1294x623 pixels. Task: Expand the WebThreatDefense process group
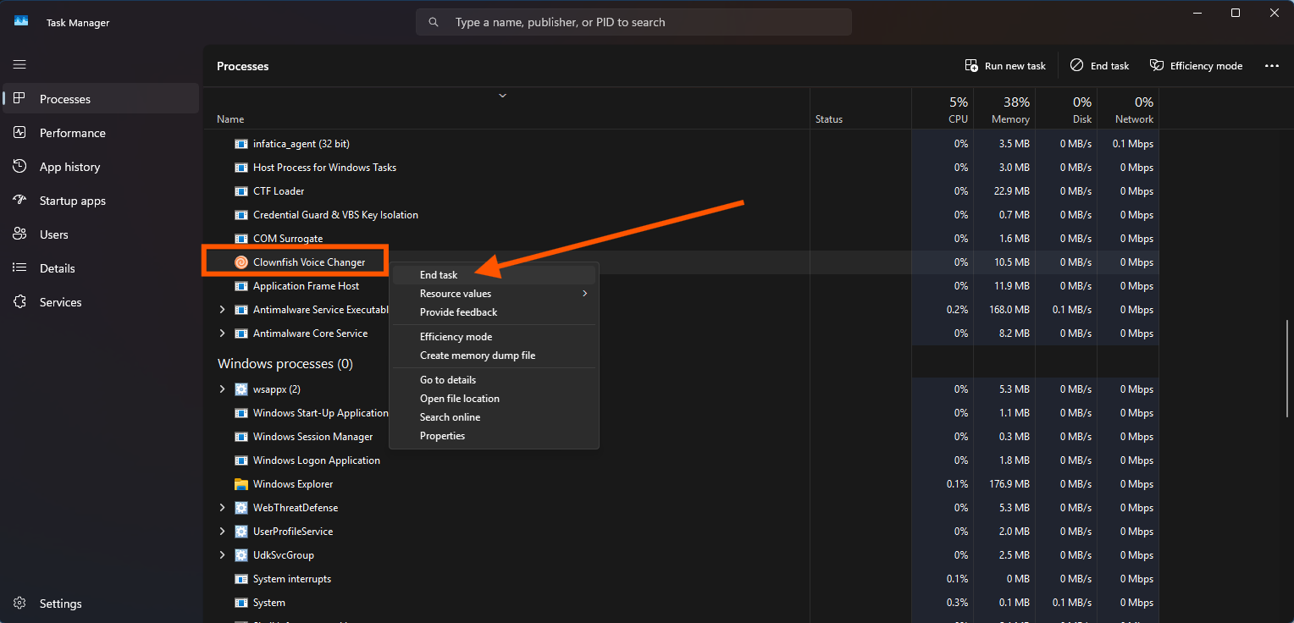click(223, 508)
